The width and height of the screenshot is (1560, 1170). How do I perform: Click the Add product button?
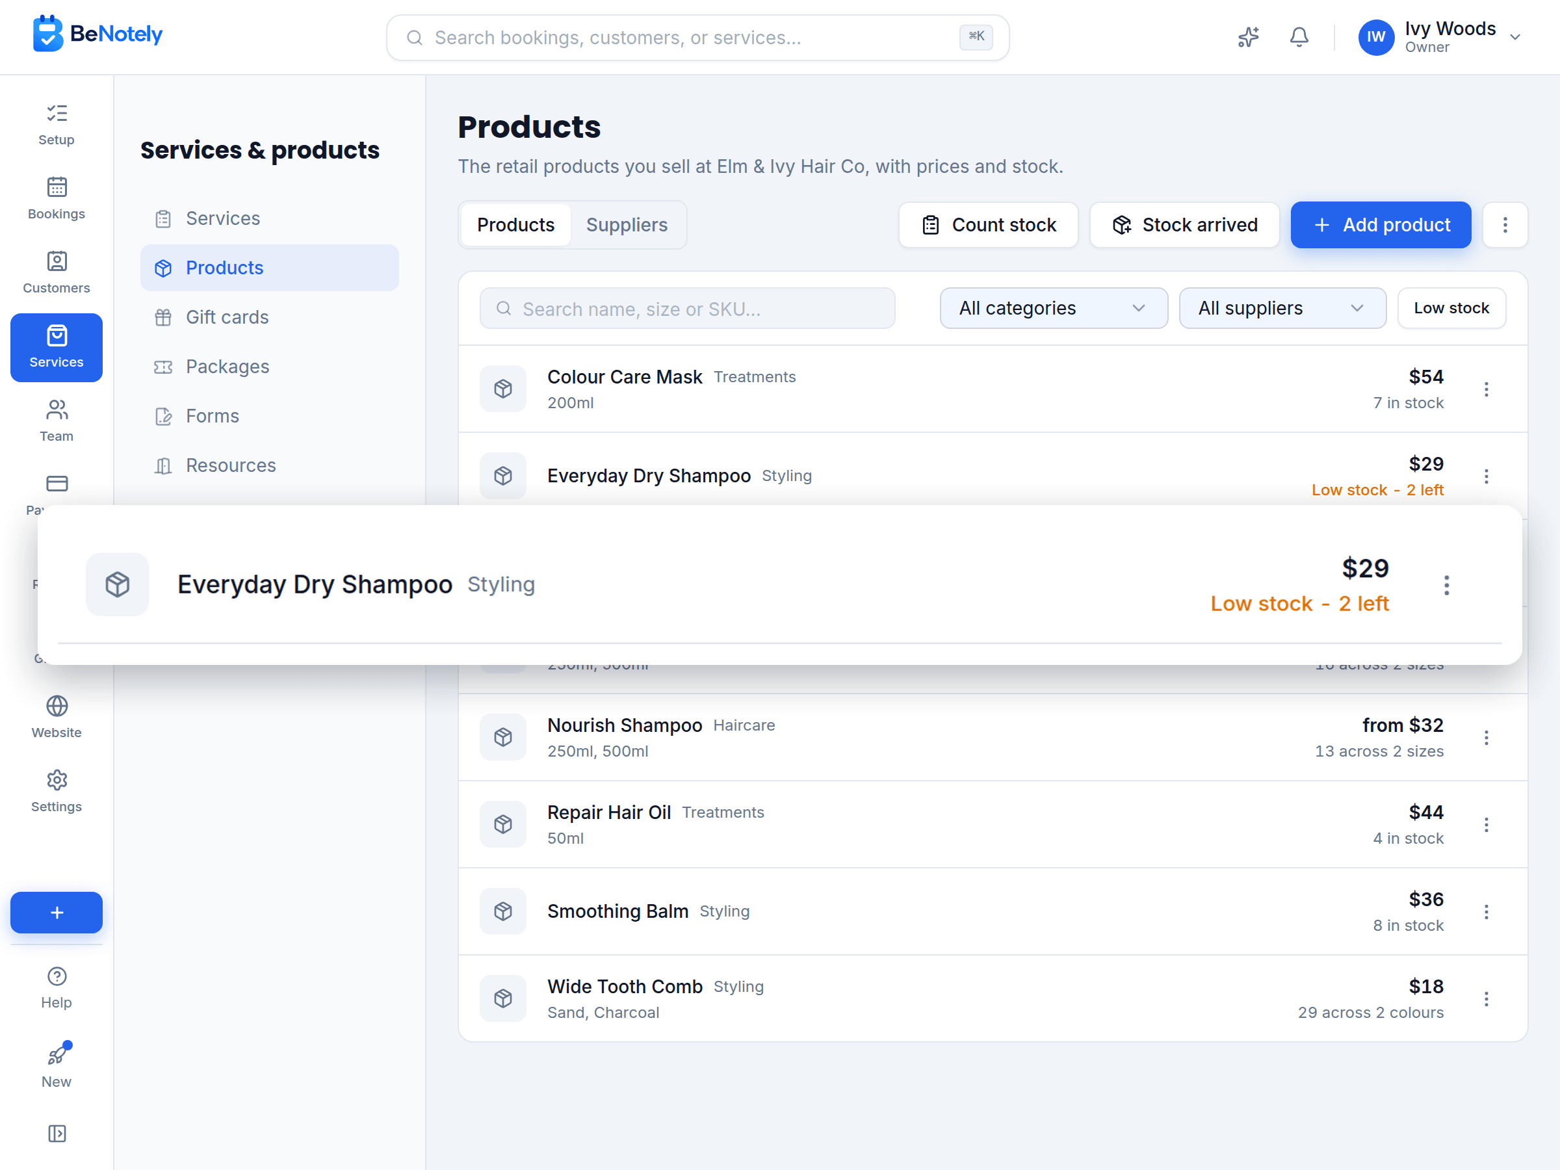pos(1380,225)
